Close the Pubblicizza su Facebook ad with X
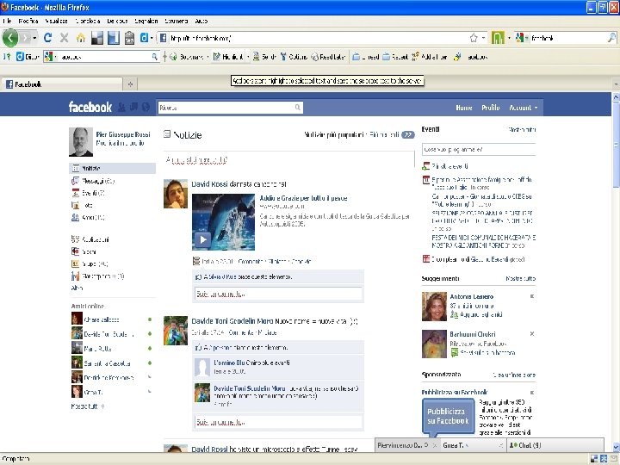 [532, 393]
